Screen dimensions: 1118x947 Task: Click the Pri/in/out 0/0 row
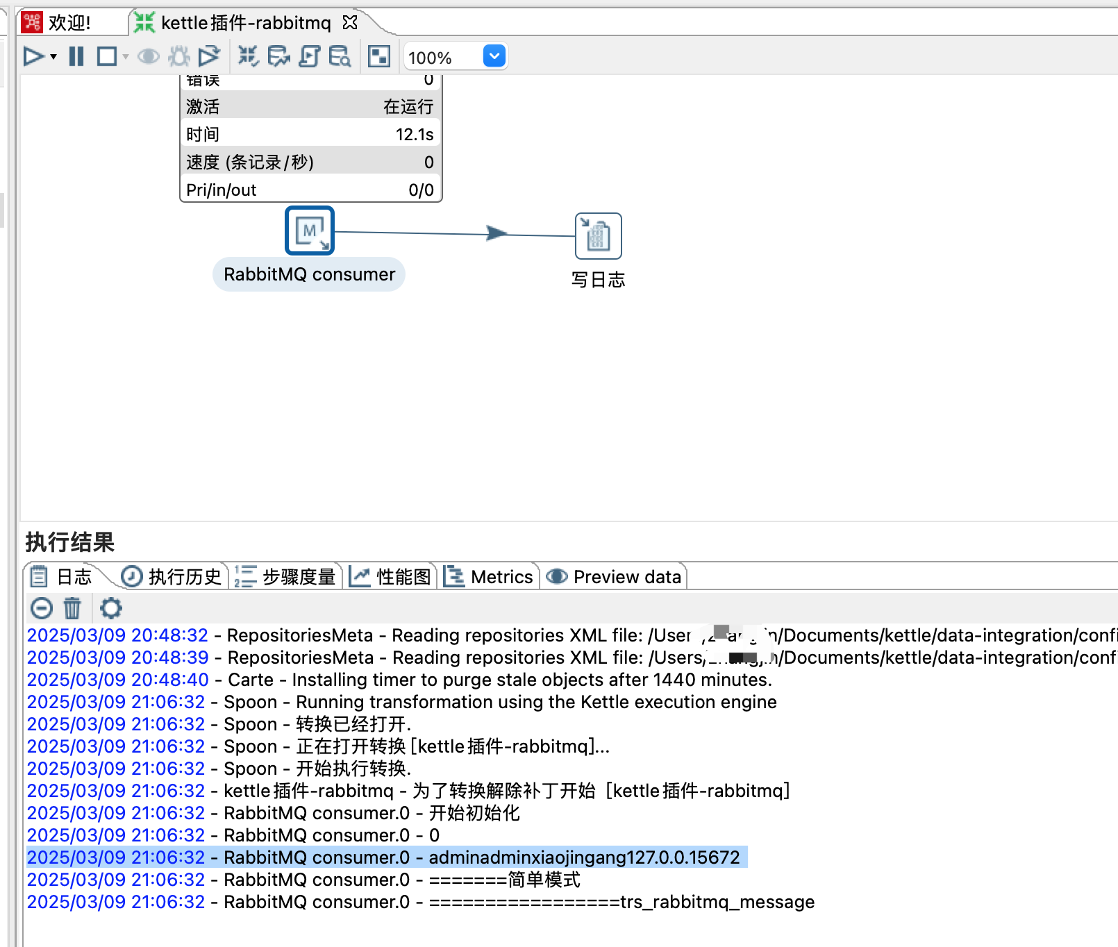[x=310, y=190]
